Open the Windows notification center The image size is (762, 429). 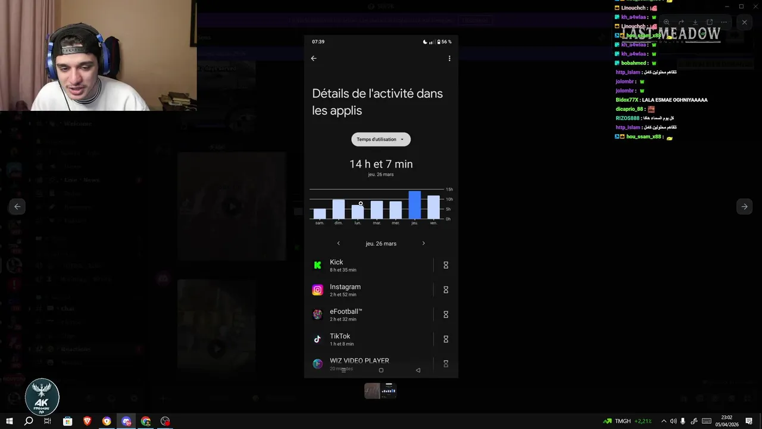pos(749,421)
